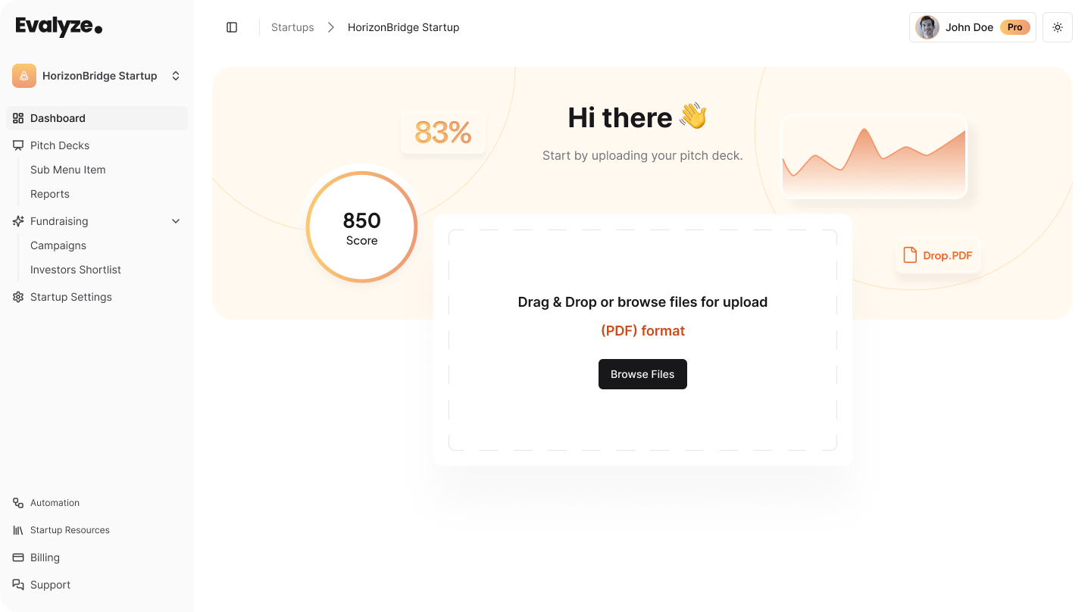The height and width of the screenshot is (612, 1091).
Task: Select the Automation icon
Action: (17, 502)
